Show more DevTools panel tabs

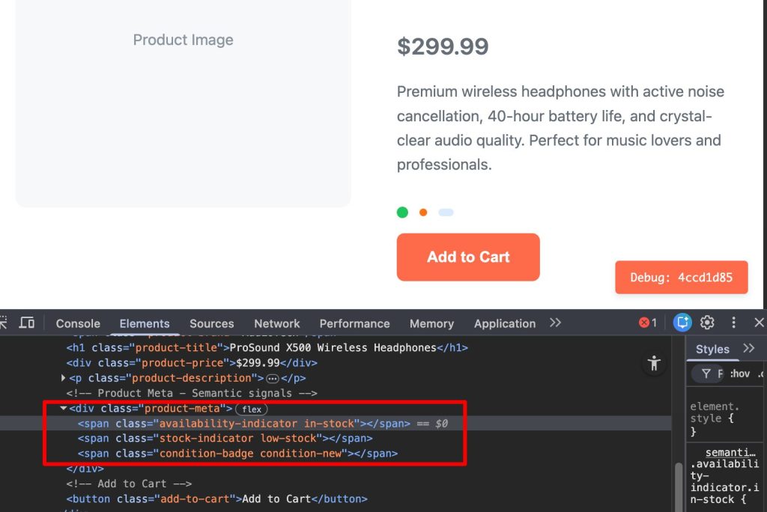[x=555, y=323]
